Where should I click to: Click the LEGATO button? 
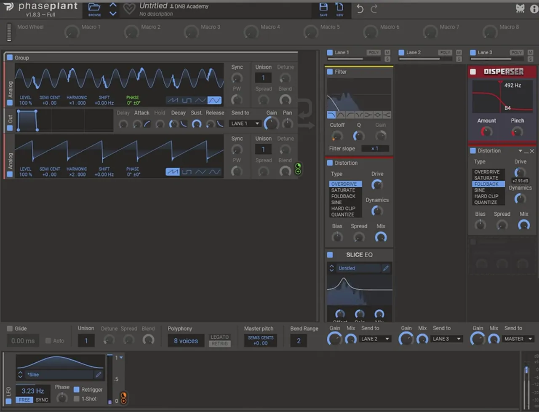click(x=219, y=337)
